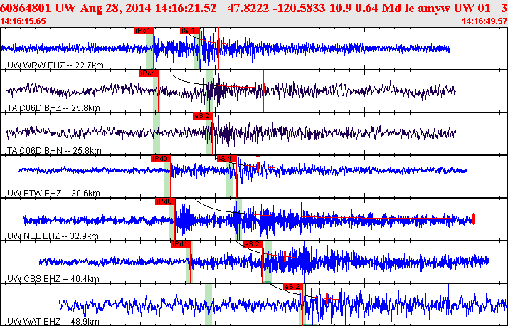Select the iS 1 pick flag on ETW trace
This screenshot has height=326, width=508.
227,159
